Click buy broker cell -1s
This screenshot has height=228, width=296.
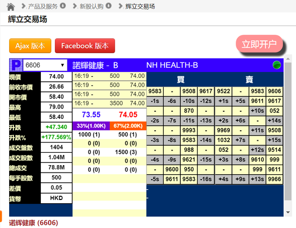pyautogui.click(x=155, y=101)
